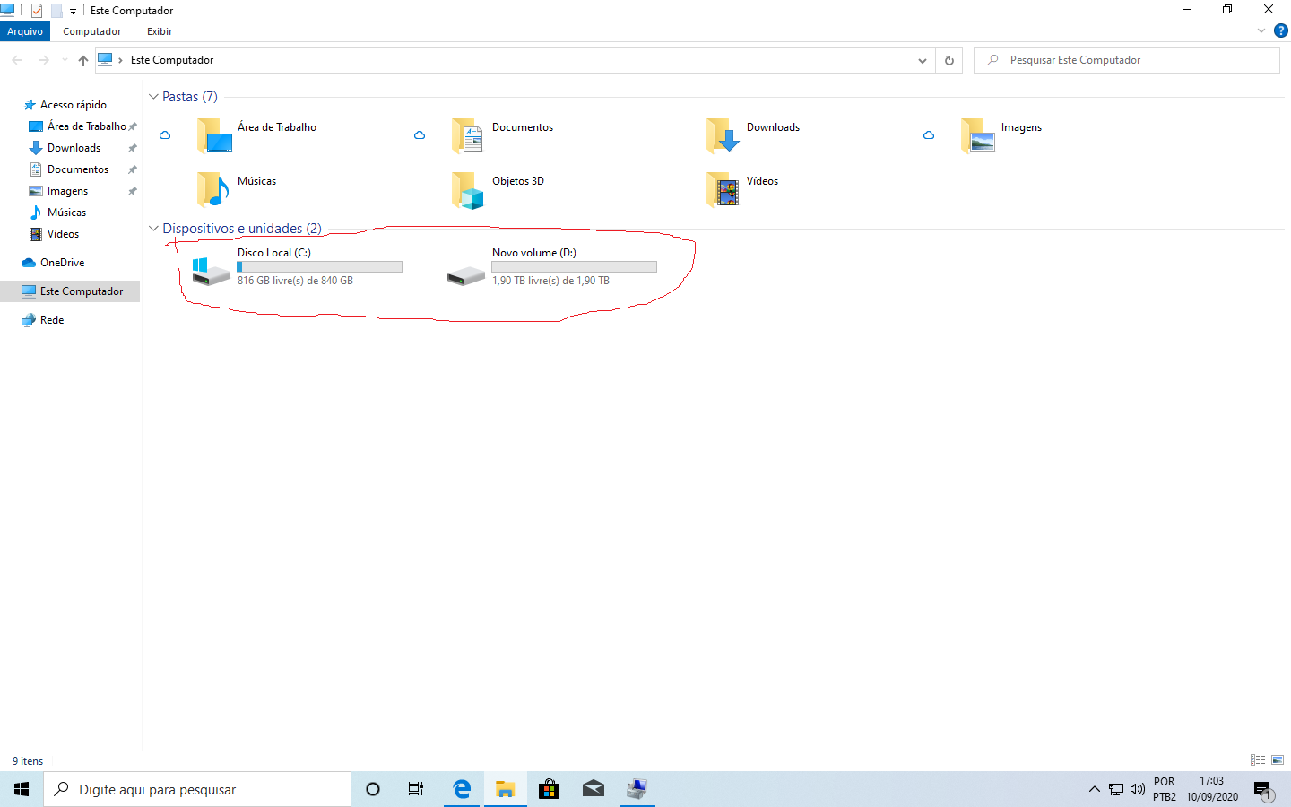
Task: Click the network icon in system tray
Action: [1116, 789]
